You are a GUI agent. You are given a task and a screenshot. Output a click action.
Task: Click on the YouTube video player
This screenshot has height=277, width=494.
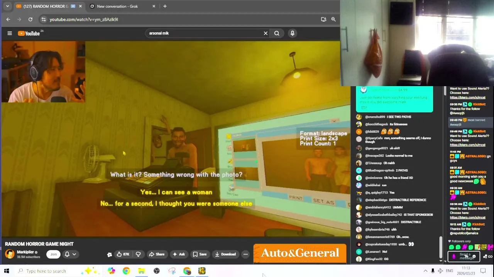(176, 138)
